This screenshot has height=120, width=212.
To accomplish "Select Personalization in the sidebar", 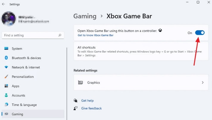I will (x=23, y=77).
